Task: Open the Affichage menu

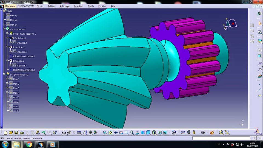Action: click(65, 6)
